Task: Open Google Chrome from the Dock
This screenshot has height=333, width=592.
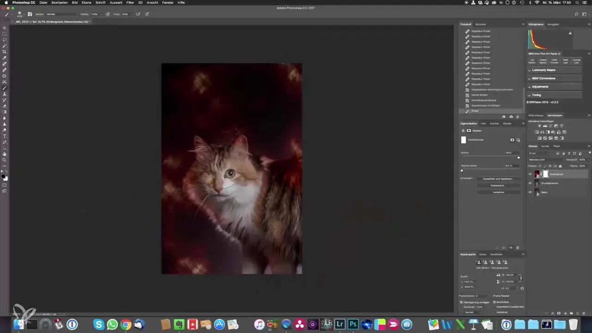Action: pyautogui.click(x=125, y=324)
